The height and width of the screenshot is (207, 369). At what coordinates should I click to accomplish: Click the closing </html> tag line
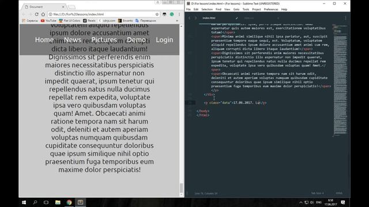pyautogui.click(x=203, y=115)
